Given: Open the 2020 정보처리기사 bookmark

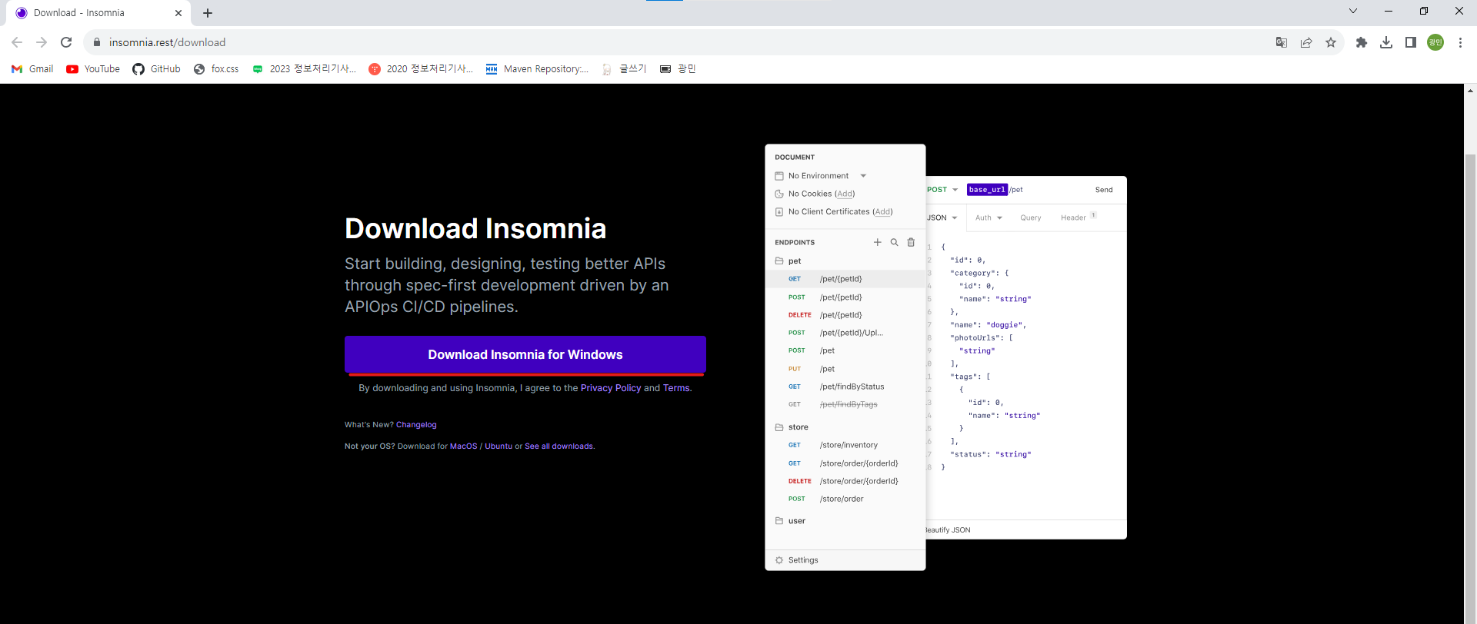Looking at the screenshot, I should [x=421, y=69].
